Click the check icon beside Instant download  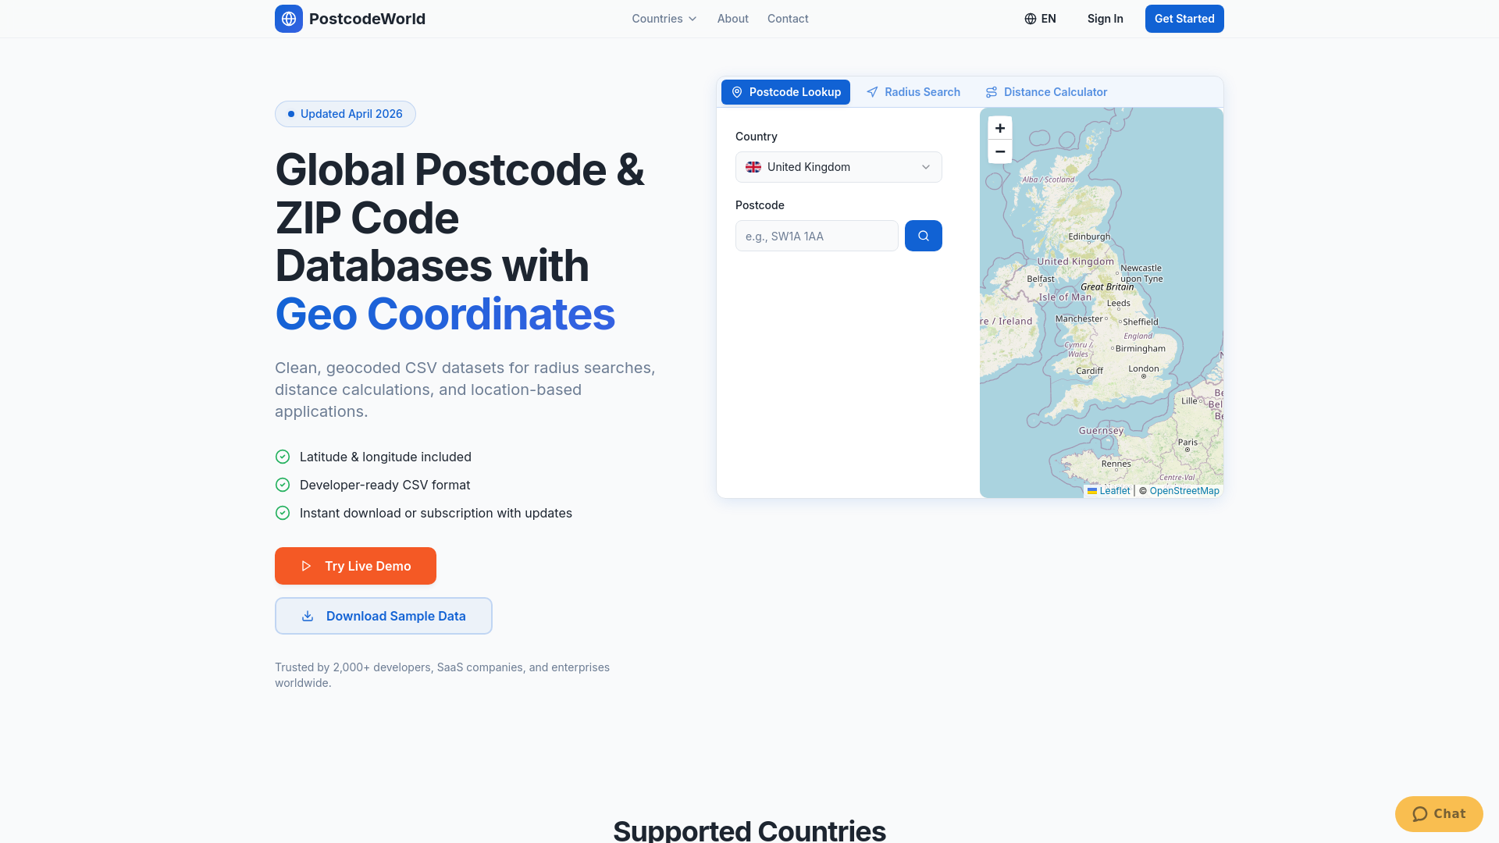pyautogui.click(x=283, y=513)
